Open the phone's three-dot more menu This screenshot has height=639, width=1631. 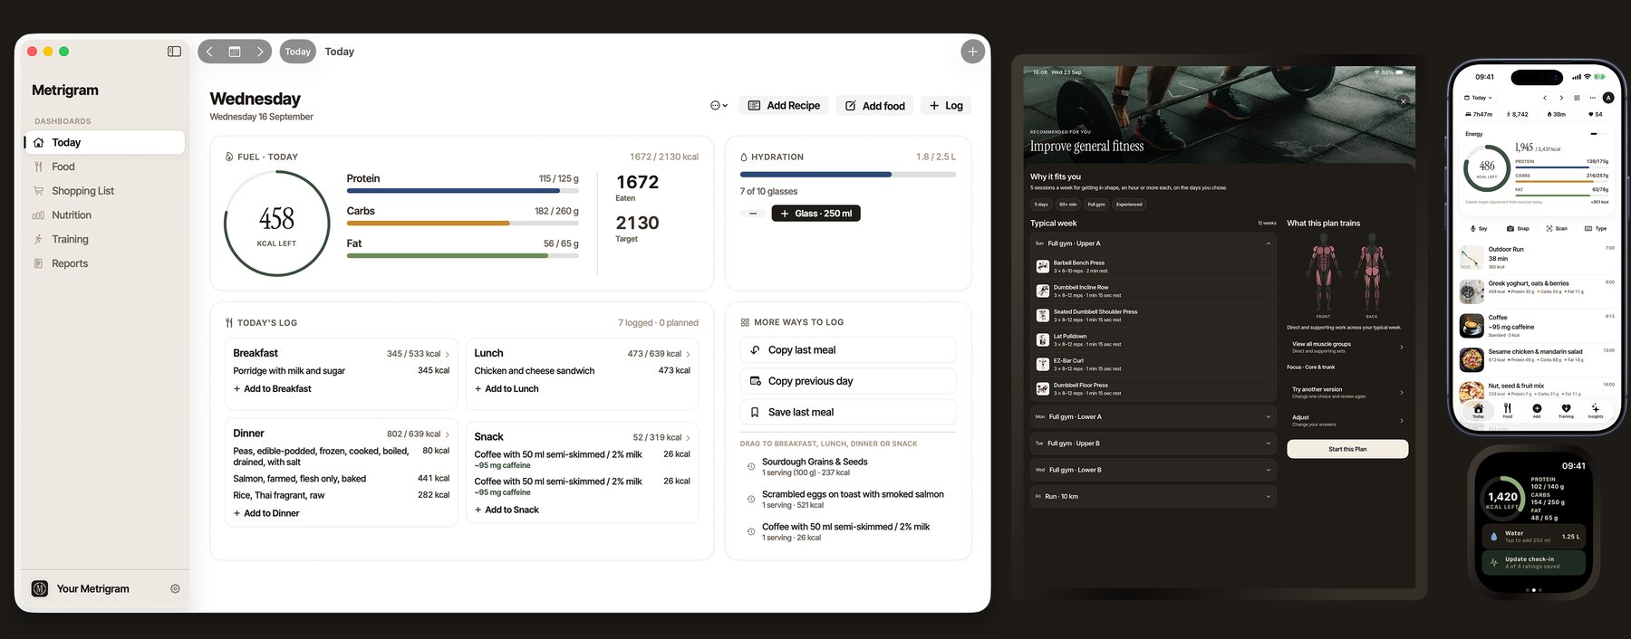(1592, 98)
